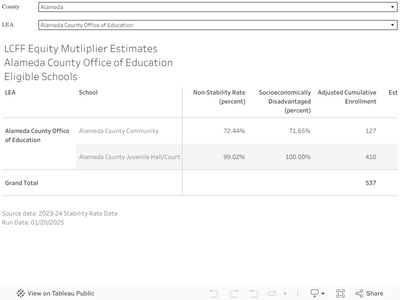This screenshot has width=400, height=300.
Task: Click the Redo arrow icon
Action: tap(234, 293)
